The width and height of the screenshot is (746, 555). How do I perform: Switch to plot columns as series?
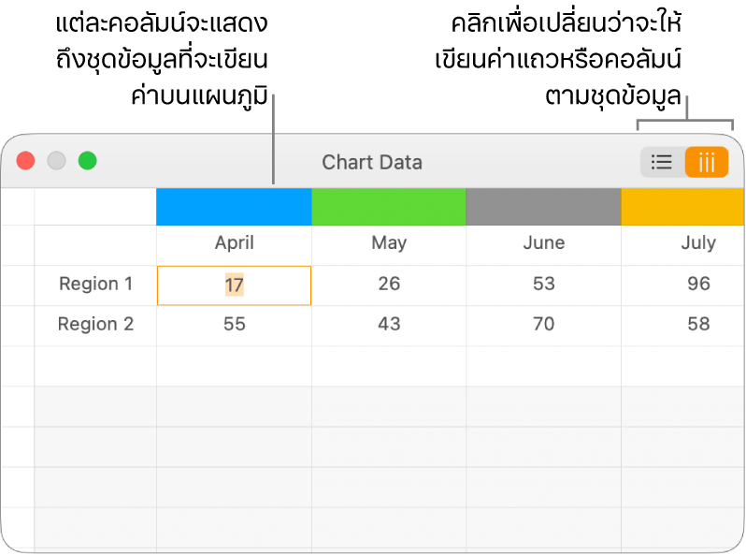[x=707, y=162]
